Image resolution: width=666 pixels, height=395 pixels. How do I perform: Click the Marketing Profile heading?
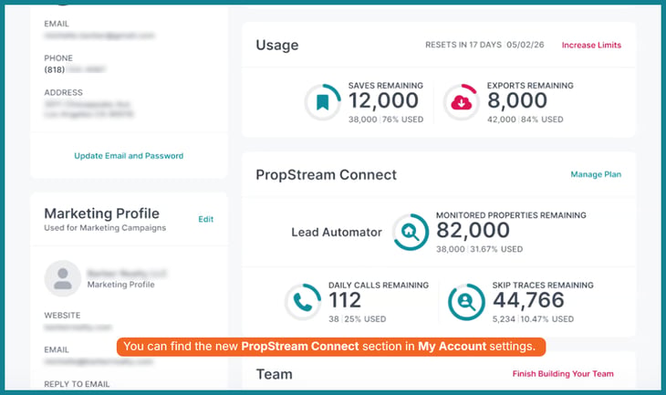(102, 213)
